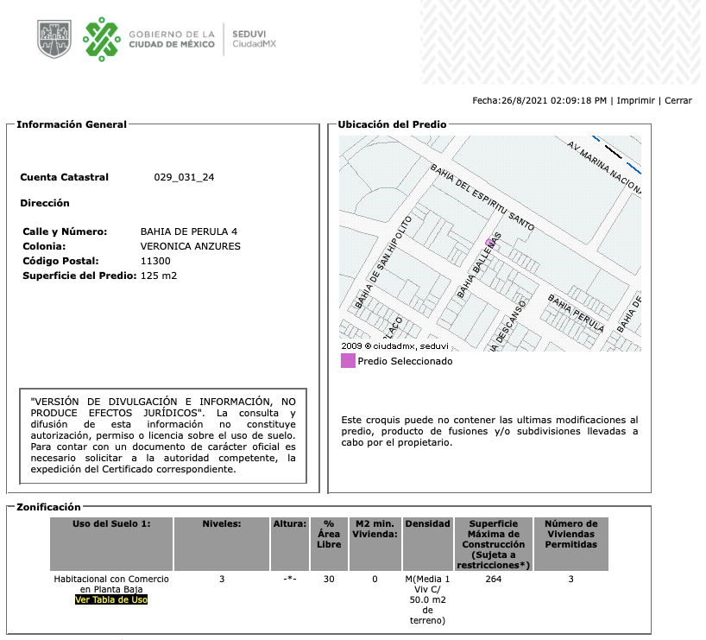706x640 pixels.
Task: Click the highlighted pink parcel on the map
Action: pos(489,243)
